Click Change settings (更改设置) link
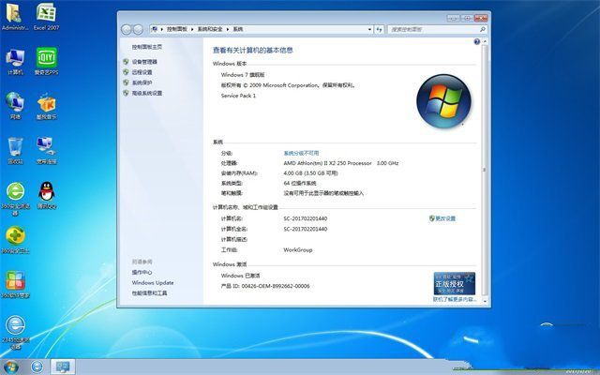600x375 pixels. pos(444,218)
